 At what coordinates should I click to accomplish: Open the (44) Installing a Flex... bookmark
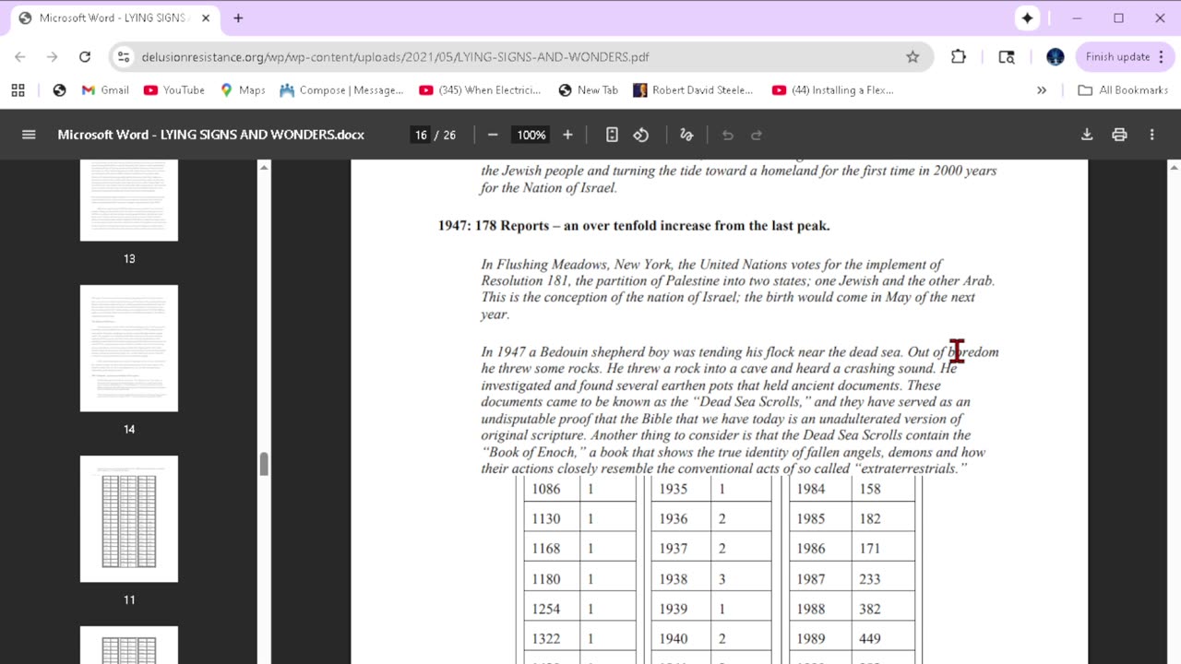833,89
